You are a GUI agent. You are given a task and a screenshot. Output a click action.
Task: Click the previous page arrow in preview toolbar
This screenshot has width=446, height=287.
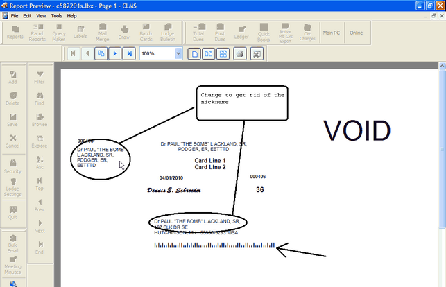pyautogui.click(x=87, y=53)
